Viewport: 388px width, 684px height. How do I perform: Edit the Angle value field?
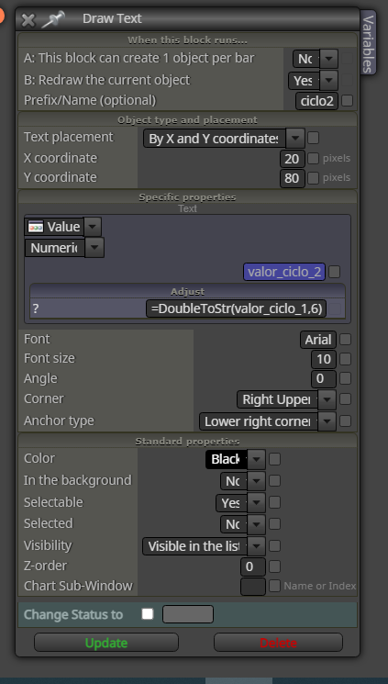[324, 378]
